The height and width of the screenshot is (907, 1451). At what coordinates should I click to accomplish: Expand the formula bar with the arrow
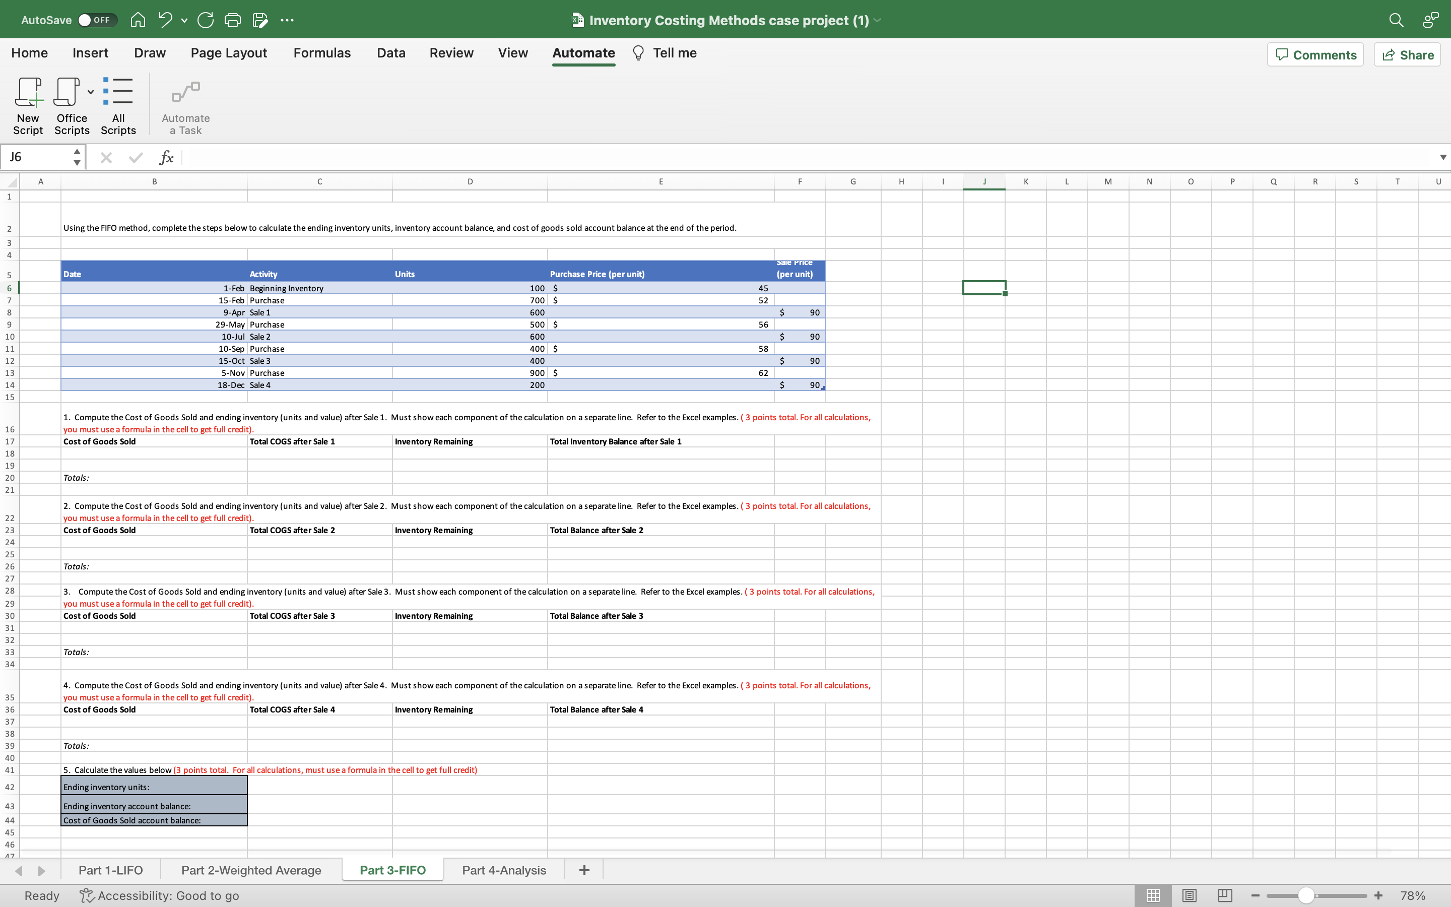tap(1442, 157)
